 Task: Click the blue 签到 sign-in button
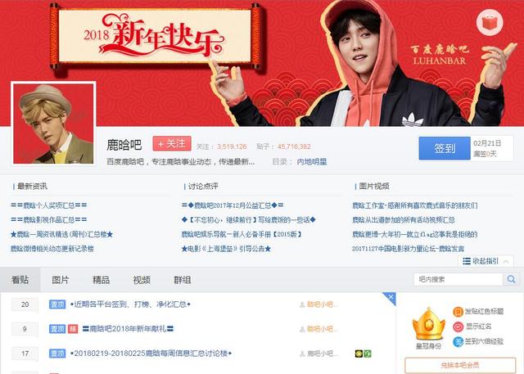pyautogui.click(x=445, y=148)
